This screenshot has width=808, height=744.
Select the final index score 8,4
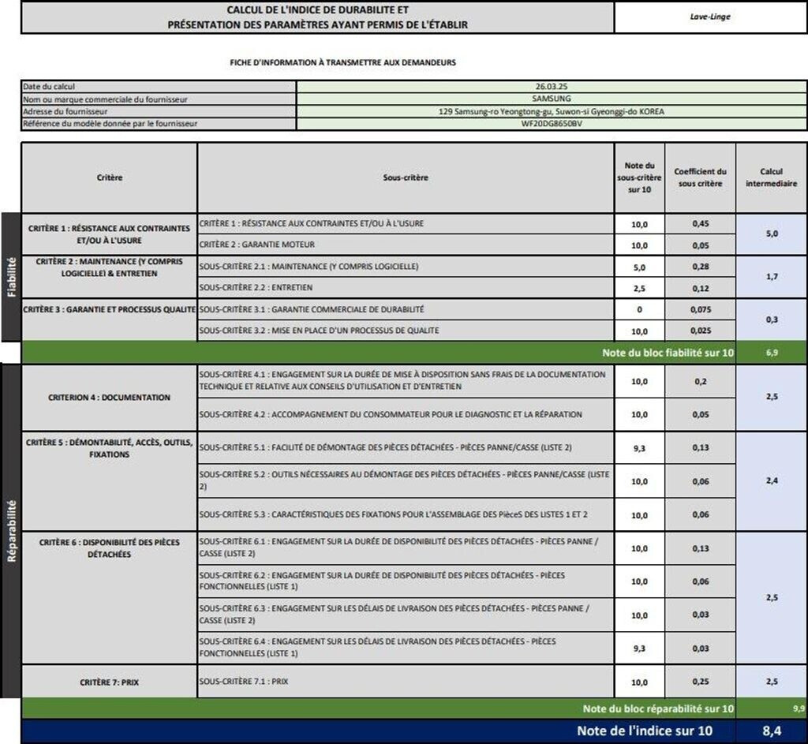click(771, 731)
